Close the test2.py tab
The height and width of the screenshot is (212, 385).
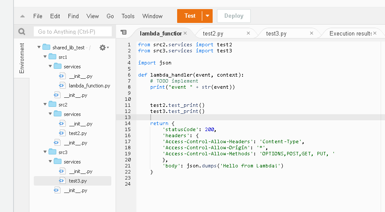[x=248, y=33]
